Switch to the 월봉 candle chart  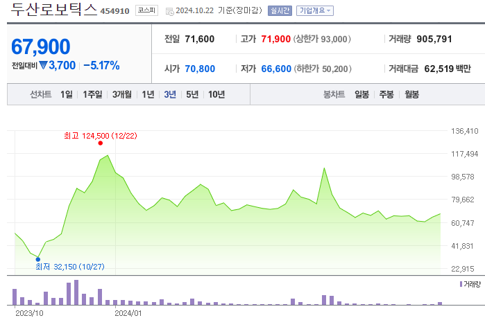(411, 94)
